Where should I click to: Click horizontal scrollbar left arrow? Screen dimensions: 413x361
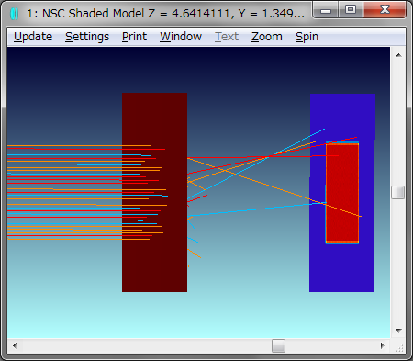coord(15,346)
